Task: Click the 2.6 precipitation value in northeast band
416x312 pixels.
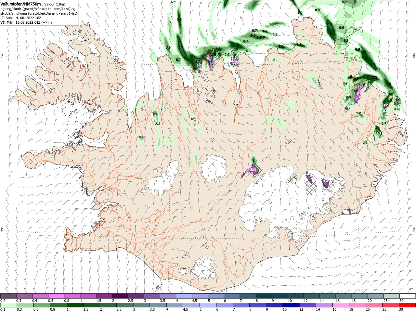Action: pos(329,24)
